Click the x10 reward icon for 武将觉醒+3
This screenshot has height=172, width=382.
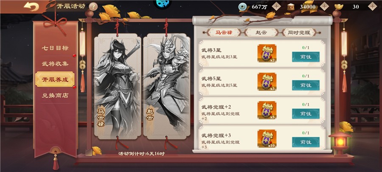(x=267, y=138)
